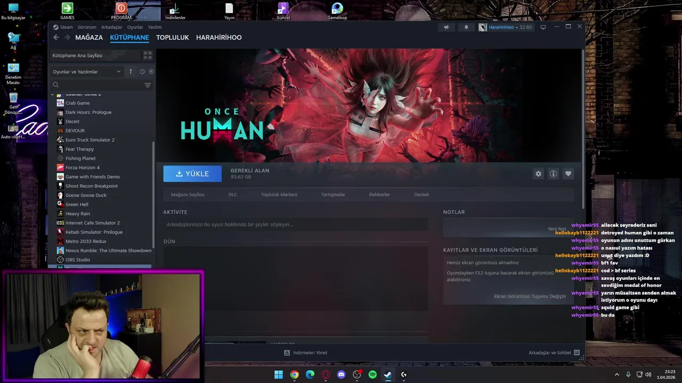This screenshot has width=682, height=383.
Task: Click Kütüphane Ana Sayfası button
Action: (94, 55)
